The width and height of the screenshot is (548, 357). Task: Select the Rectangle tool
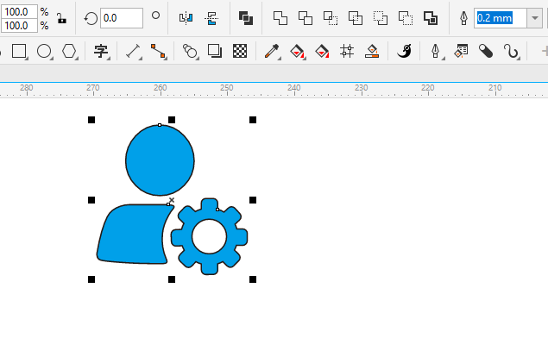pyautogui.click(x=19, y=51)
